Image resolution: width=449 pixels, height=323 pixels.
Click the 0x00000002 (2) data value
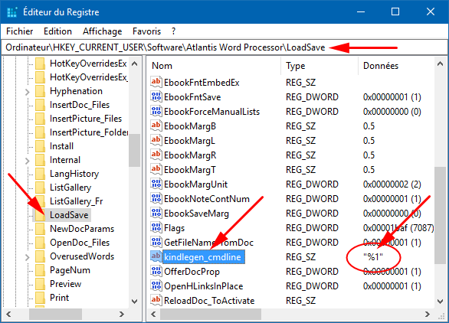click(x=392, y=184)
